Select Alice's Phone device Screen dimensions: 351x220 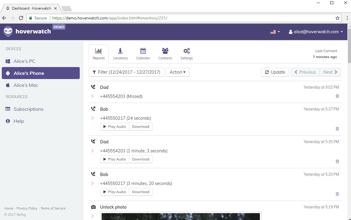41,73
